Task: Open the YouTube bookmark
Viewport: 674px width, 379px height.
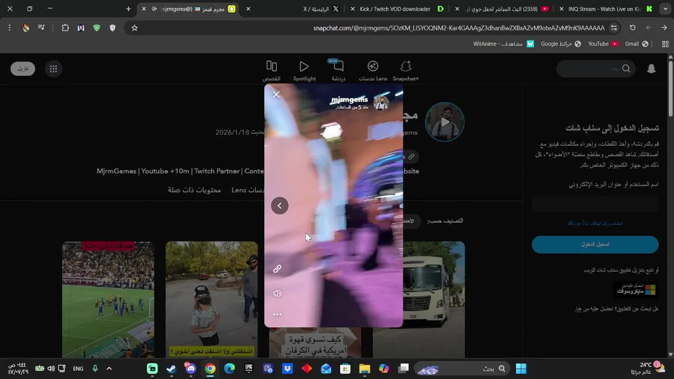Action: (603, 44)
